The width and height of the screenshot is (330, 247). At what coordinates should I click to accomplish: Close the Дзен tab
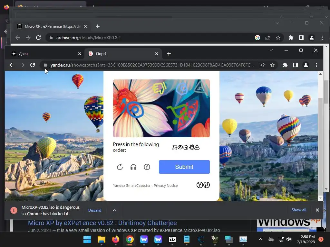tap(80, 54)
